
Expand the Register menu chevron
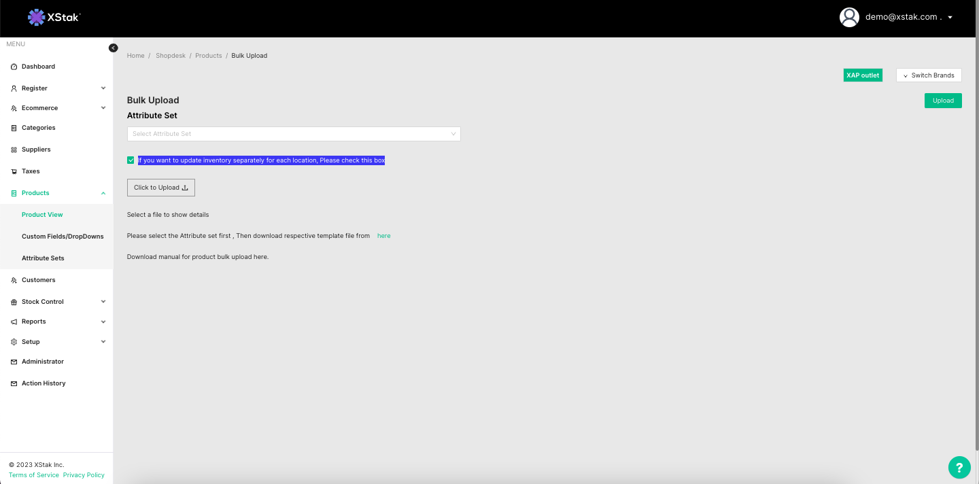pos(103,88)
